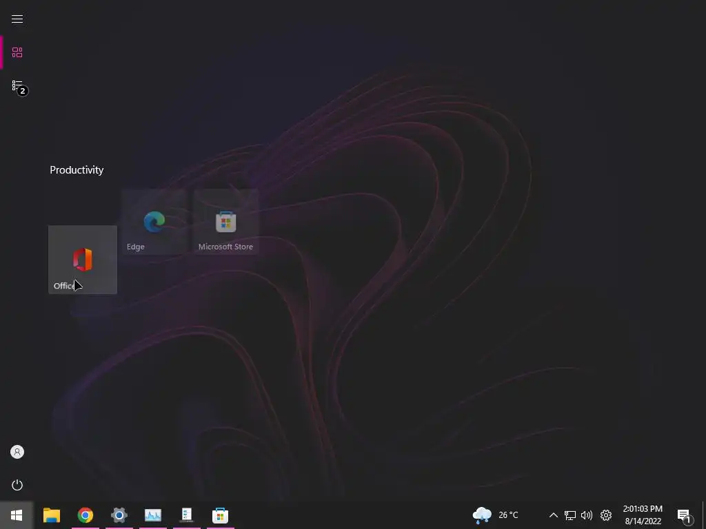Open the Power options icon
706x529 pixels.
[x=17, y=485]
